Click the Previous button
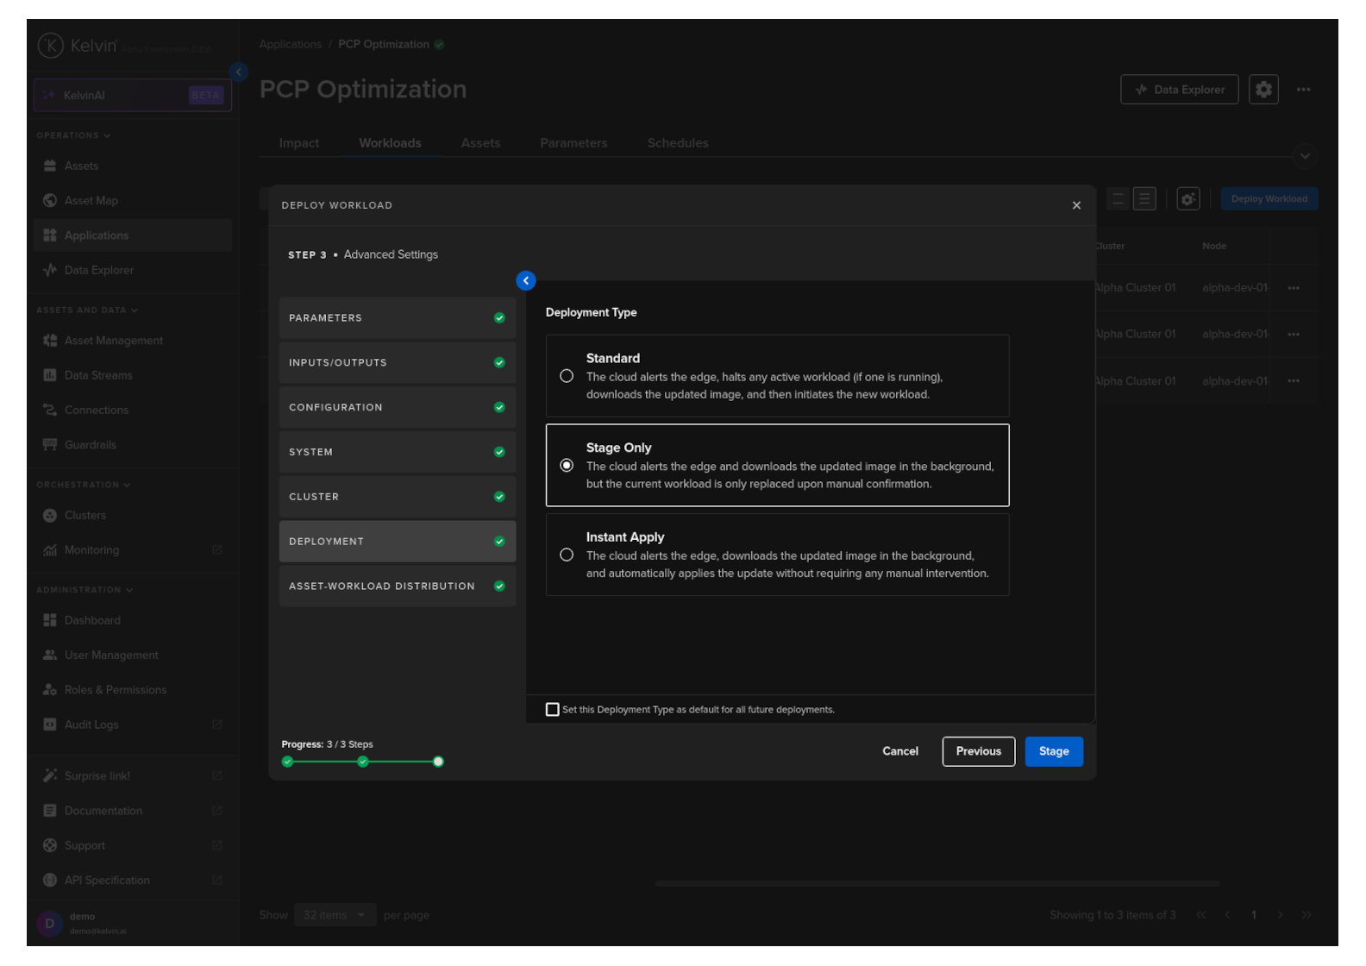 point(978,751)
